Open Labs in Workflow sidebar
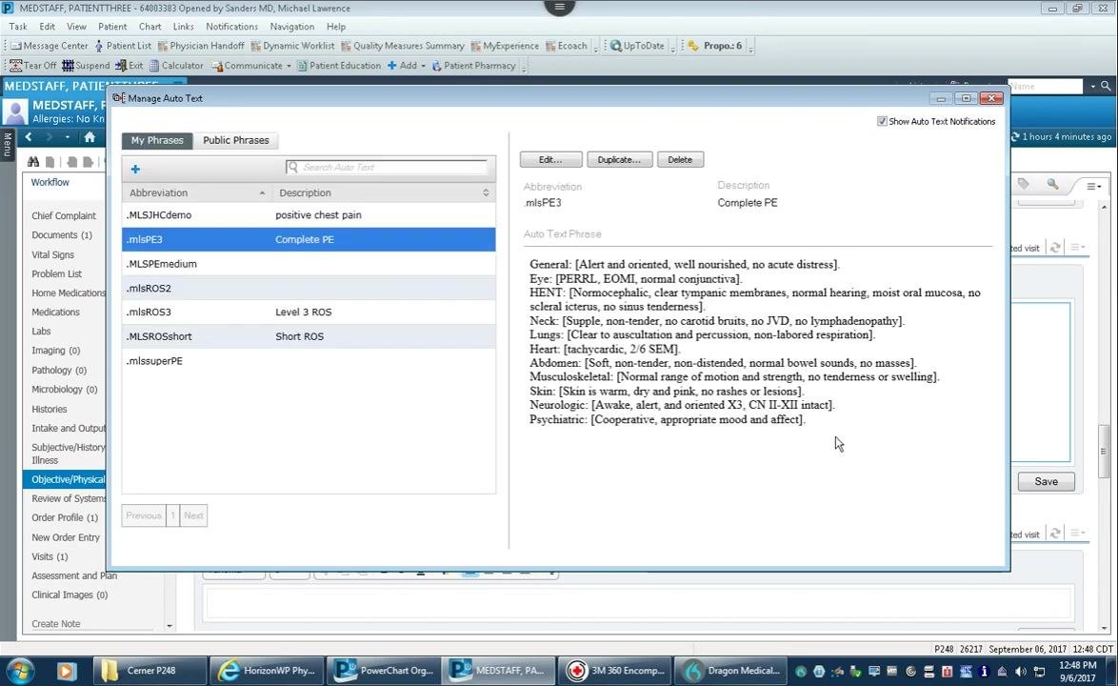The height and width of the screenshot is (686, 1118). pos(41,332)
